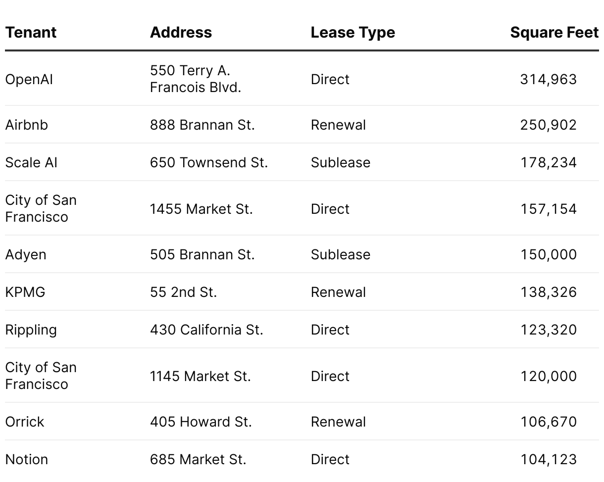Select the Adyen tenant cell
604x482 pixels.
[26, 254]
